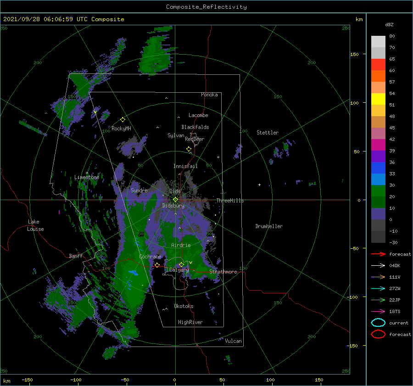Select the cyan 27ZW arrow icon
The image size is (413, 386).
(378, 288)
